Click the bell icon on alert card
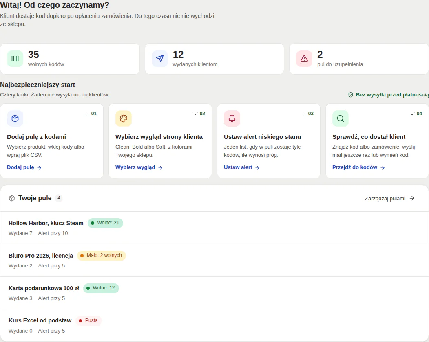This screenshot has height=342, width=429. [x=232, y=118]
